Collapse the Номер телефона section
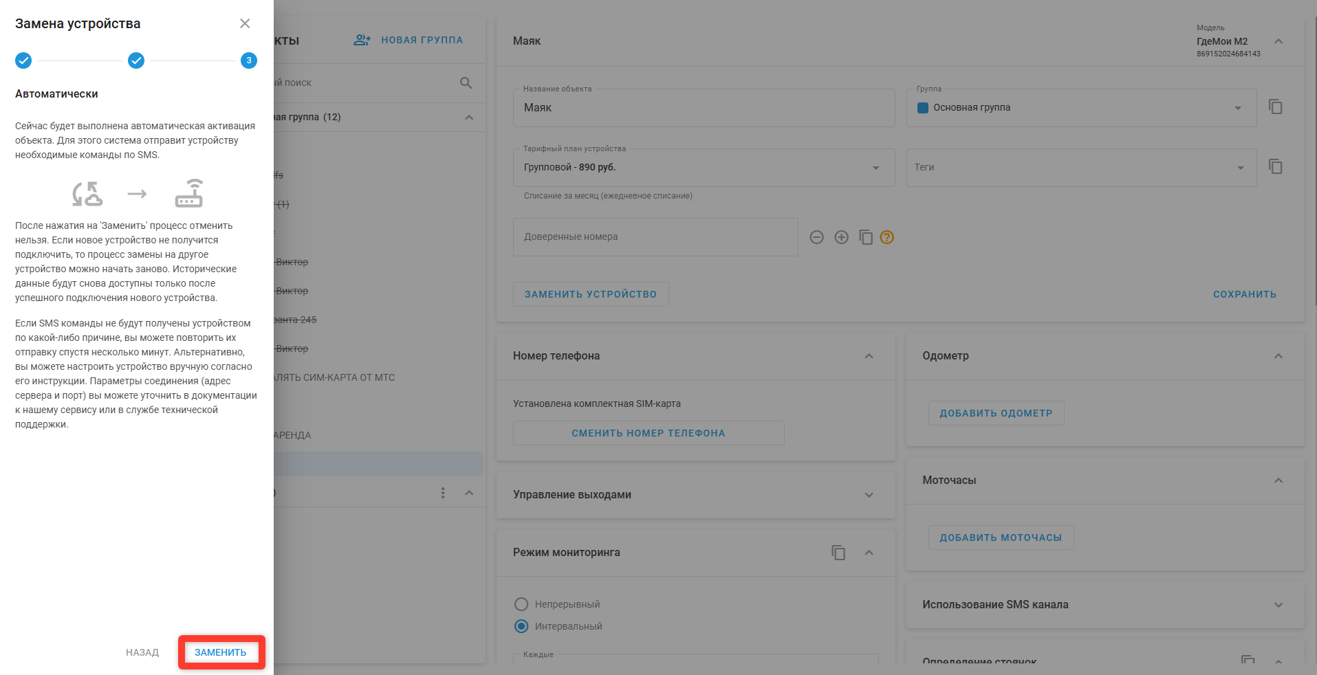 (x=869, y=356)
